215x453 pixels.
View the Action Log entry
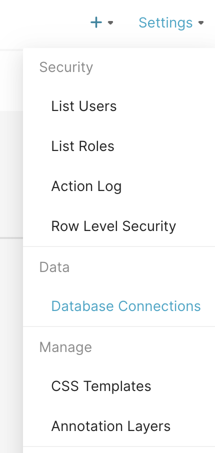tap(86, 186)
